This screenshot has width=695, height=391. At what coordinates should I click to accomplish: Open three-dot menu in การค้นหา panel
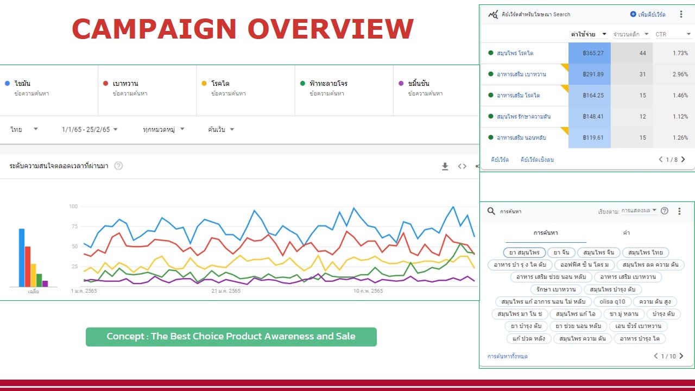pos(679,211)
